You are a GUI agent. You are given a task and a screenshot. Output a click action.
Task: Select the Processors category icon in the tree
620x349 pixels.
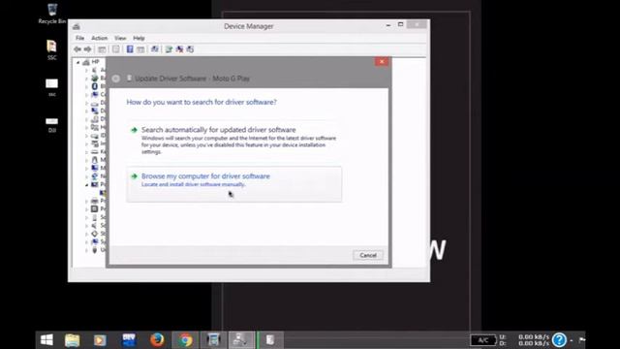coord(95,209)
